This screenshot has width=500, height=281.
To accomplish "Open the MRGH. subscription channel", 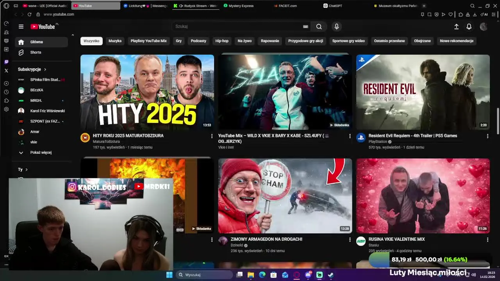I will 41,101.
